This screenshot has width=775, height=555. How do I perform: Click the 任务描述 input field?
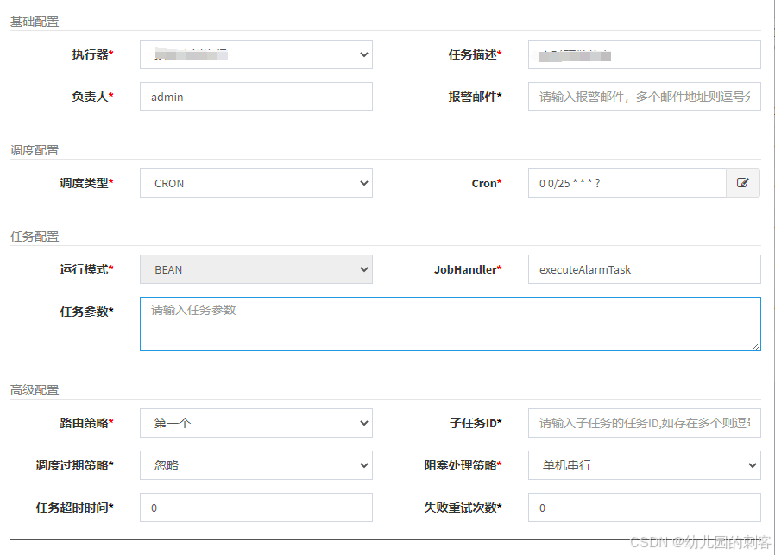point(645,54)
